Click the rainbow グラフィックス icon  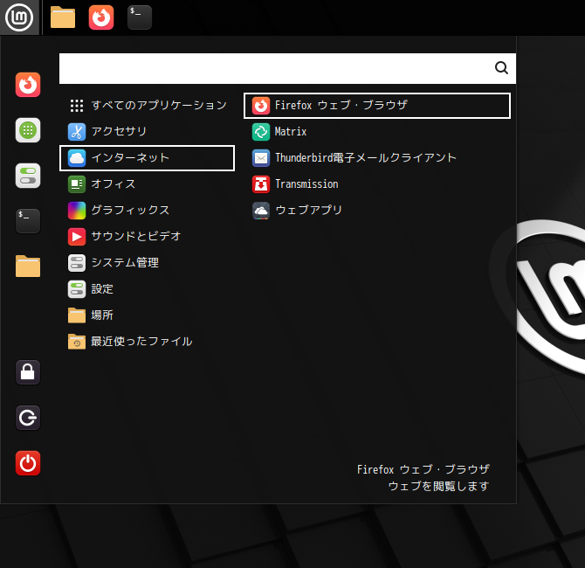pyautogui.click(x=77, y=211)
